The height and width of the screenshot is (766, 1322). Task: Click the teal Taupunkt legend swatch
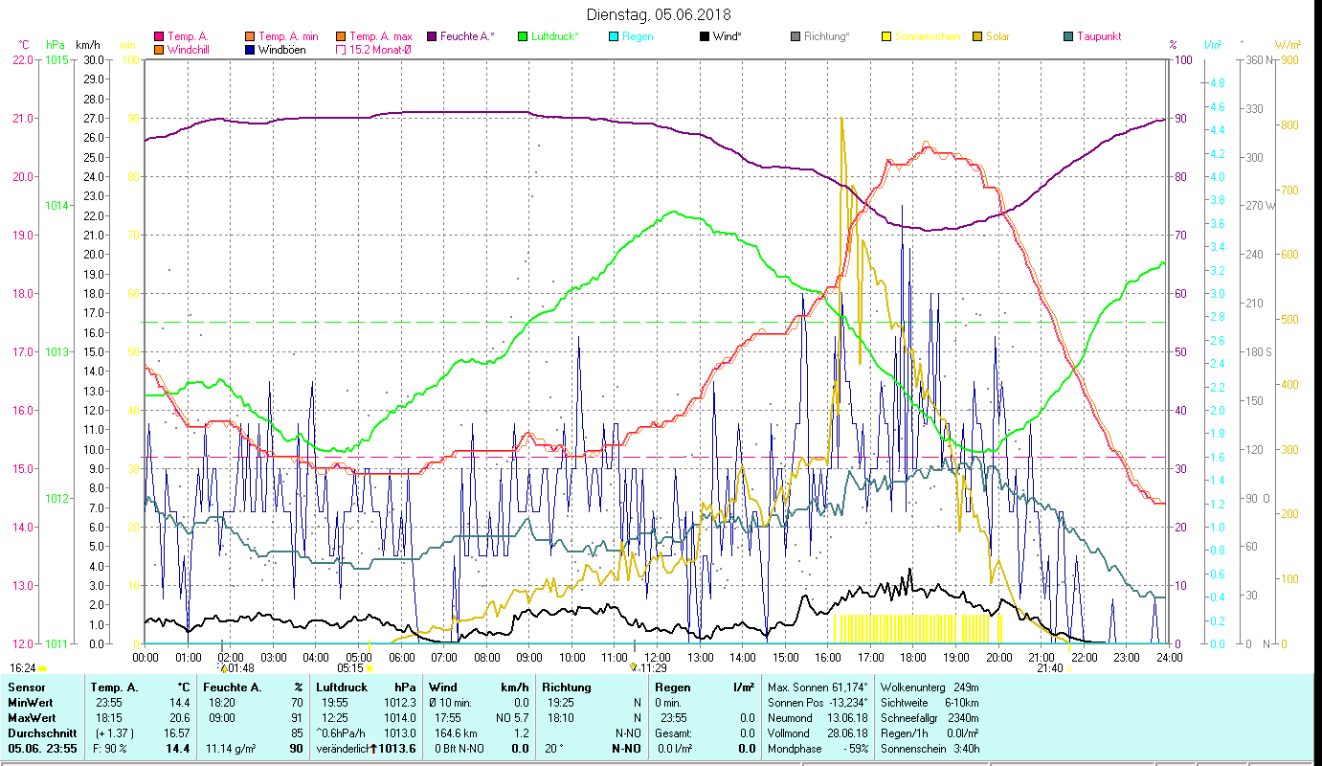coord(1067,36)
